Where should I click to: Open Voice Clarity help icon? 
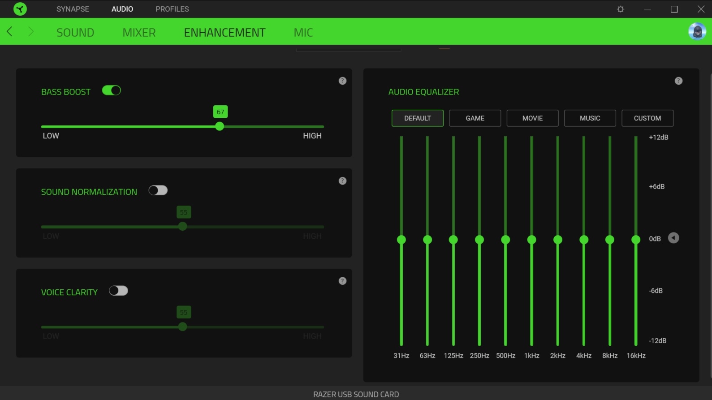click(342, 281)
